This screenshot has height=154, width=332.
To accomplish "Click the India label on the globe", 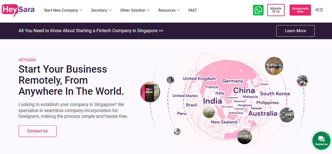I will pos(212,101).
